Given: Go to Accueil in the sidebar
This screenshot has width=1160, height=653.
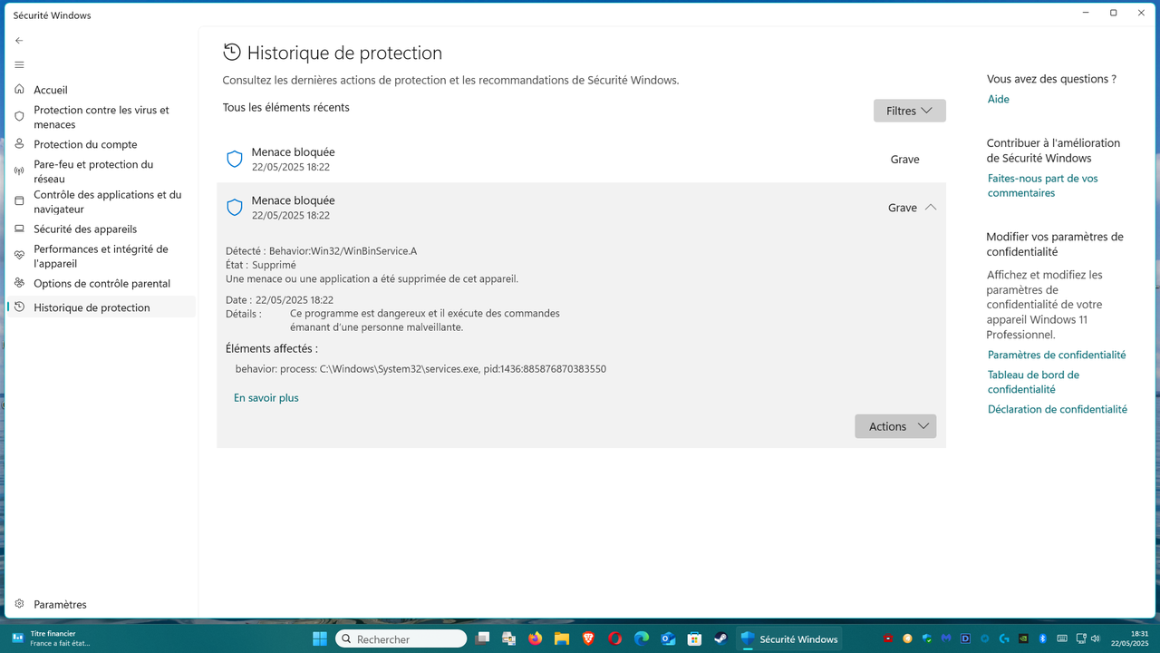Looking at the screenshot, I should (51, 90).
